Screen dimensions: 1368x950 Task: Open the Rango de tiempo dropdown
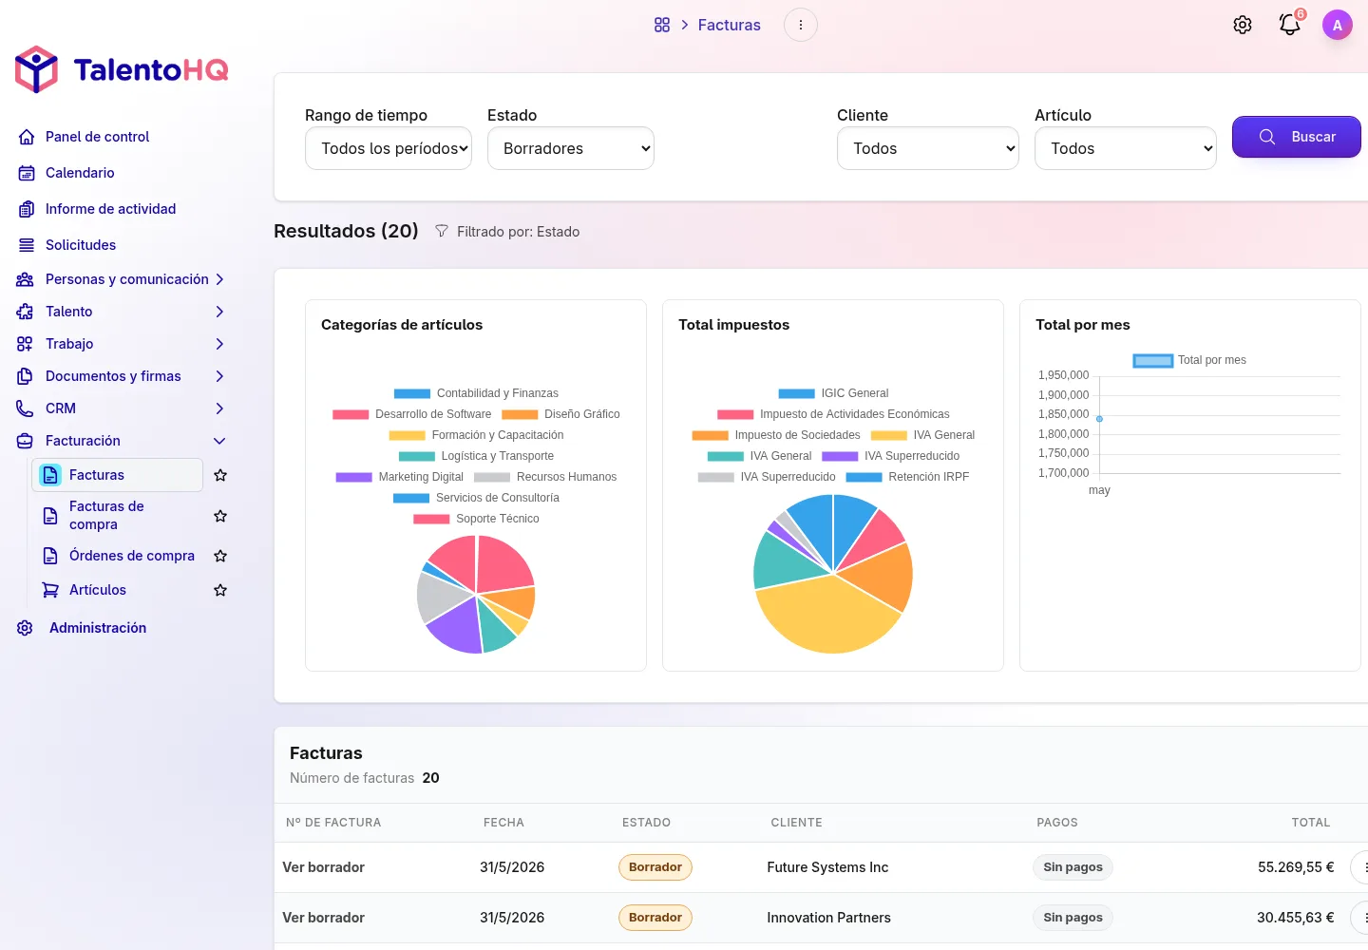pos(389,148)
